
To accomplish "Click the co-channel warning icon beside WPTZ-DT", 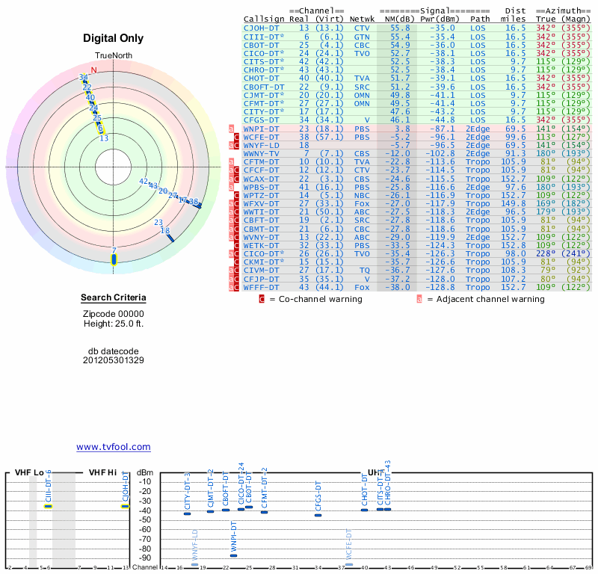I will 237,195.
